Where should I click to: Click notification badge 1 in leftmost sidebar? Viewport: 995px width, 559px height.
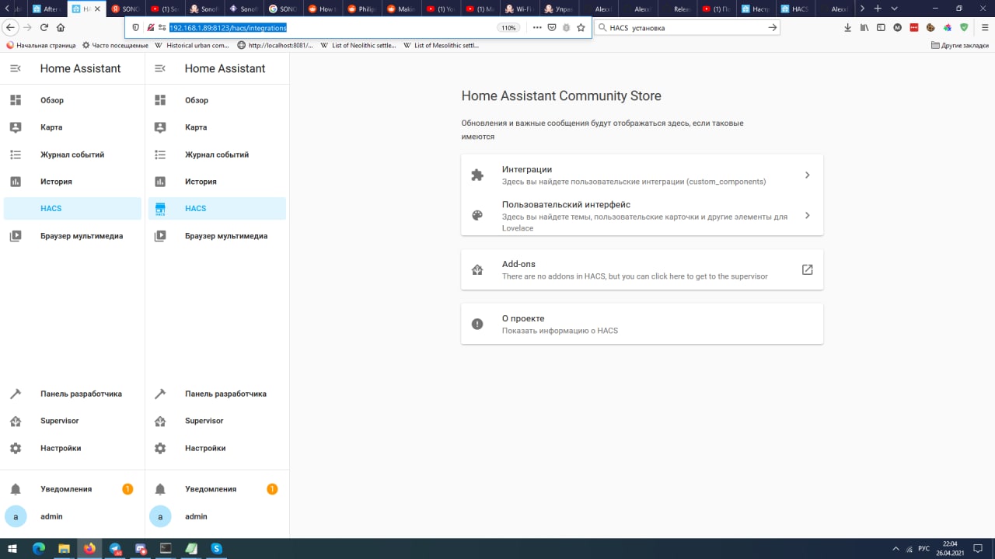[127, 489]
